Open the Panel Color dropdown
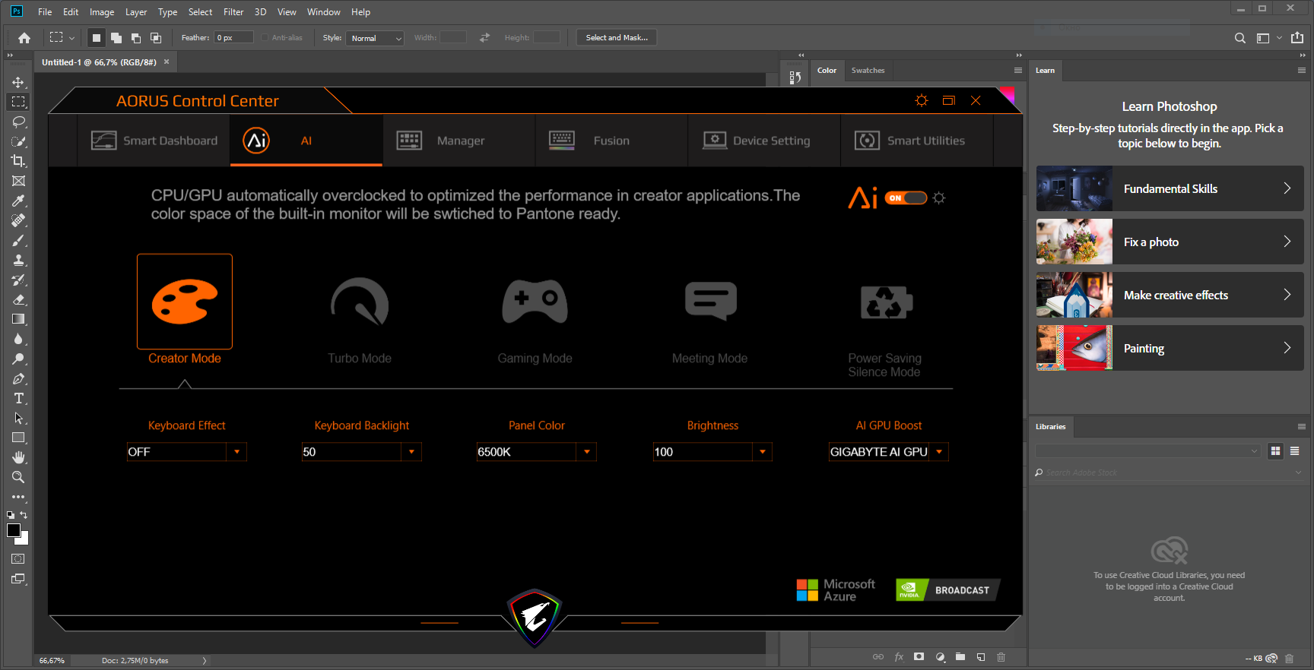 [x=586, y=452]
